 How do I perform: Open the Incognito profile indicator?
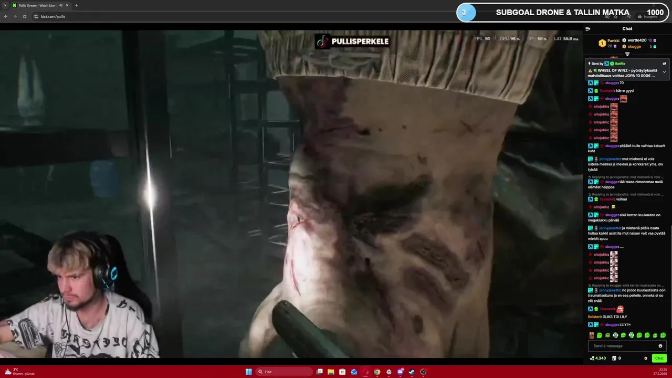point(647,16)
